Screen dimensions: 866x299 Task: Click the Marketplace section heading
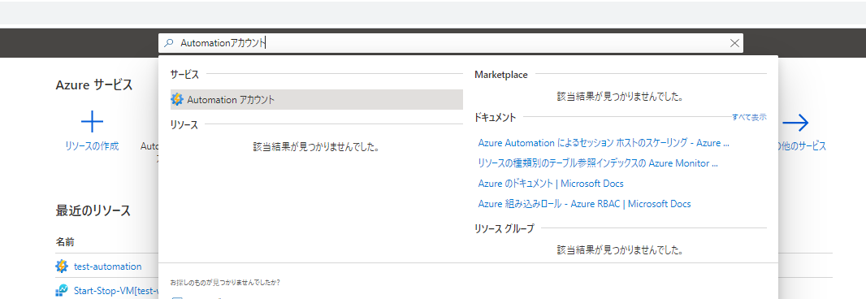pyautogui.click(x=501, y=74)
